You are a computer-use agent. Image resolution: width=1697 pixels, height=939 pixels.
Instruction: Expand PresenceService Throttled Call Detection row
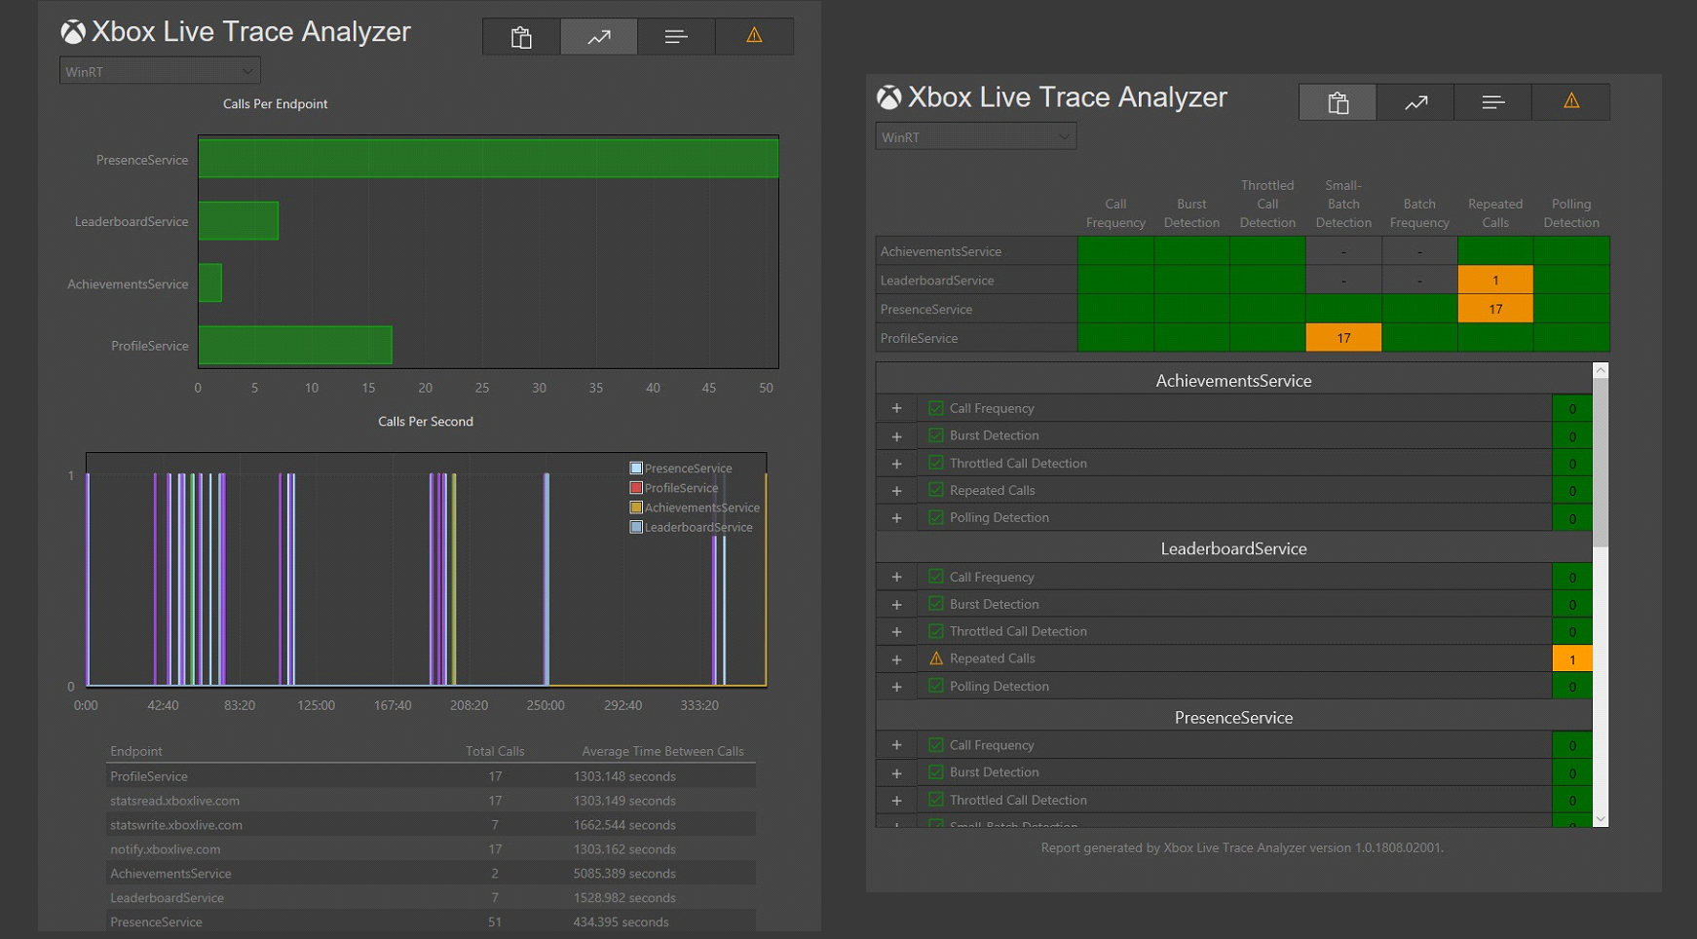pyautogui.click(x=896, y=801)
